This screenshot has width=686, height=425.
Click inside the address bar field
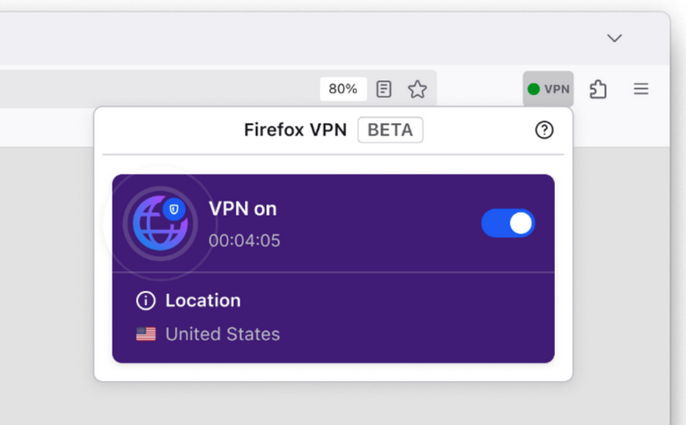[159, 89]
